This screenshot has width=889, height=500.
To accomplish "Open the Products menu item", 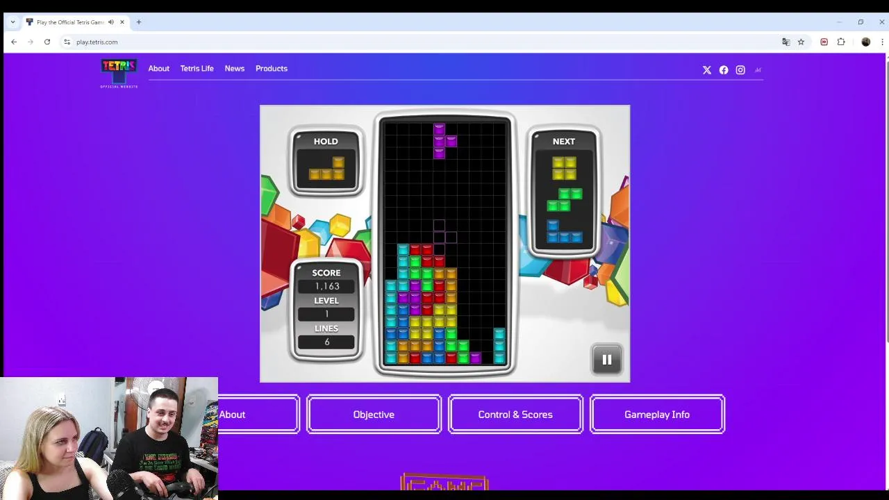I will pyautogui.click(x=271, y=69).
